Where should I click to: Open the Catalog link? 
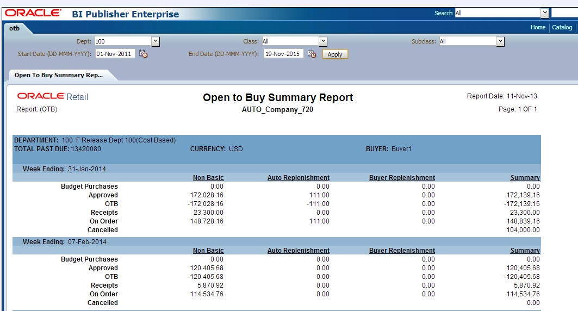click(562, 27)
